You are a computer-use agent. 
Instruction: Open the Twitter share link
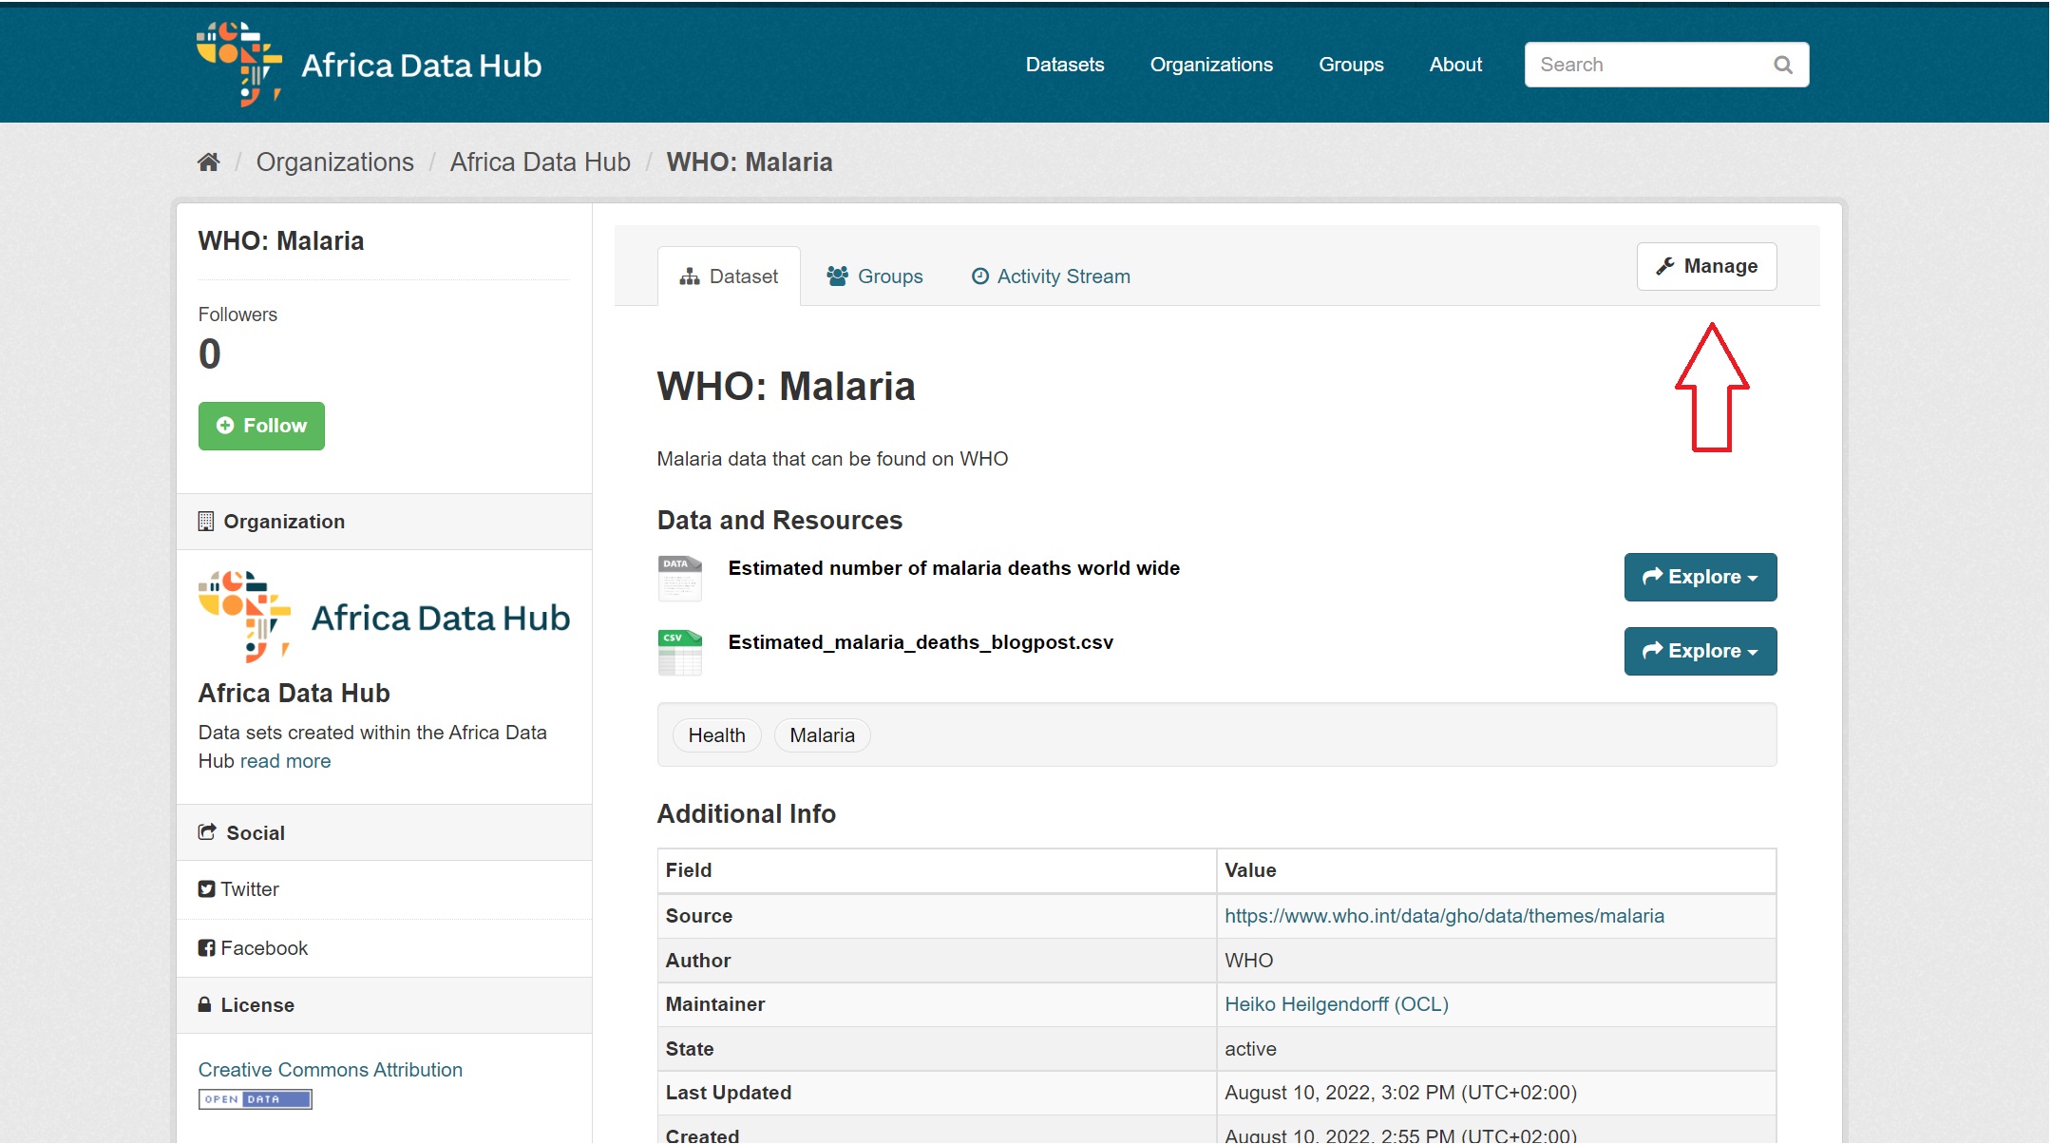(239, 889)
